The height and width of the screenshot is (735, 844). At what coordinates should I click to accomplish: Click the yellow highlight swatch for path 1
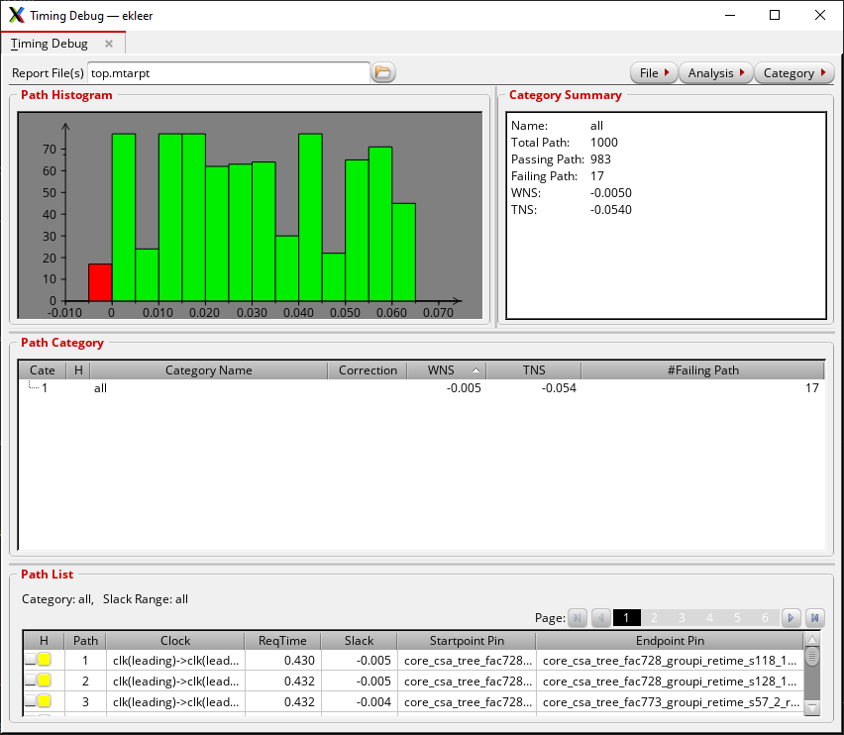(x=45, y=660)
